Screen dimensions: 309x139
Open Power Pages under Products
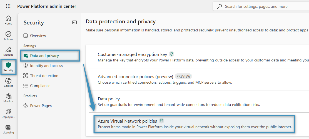(41, 106)
